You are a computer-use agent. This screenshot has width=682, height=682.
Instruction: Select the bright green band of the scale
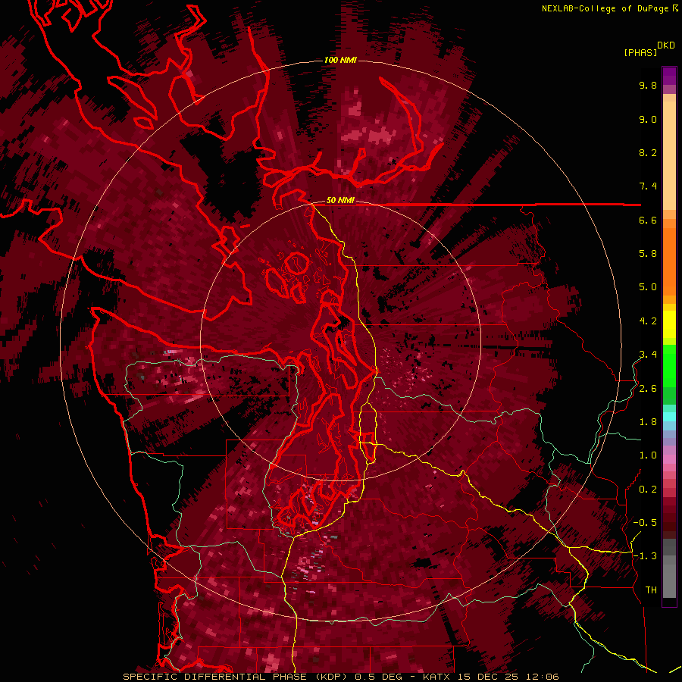669,364
